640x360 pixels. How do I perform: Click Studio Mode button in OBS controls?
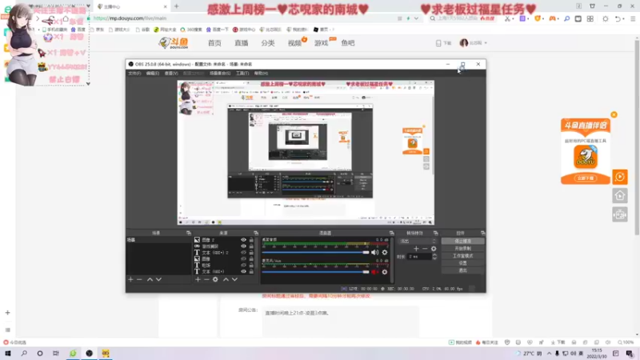coord(463,256)
